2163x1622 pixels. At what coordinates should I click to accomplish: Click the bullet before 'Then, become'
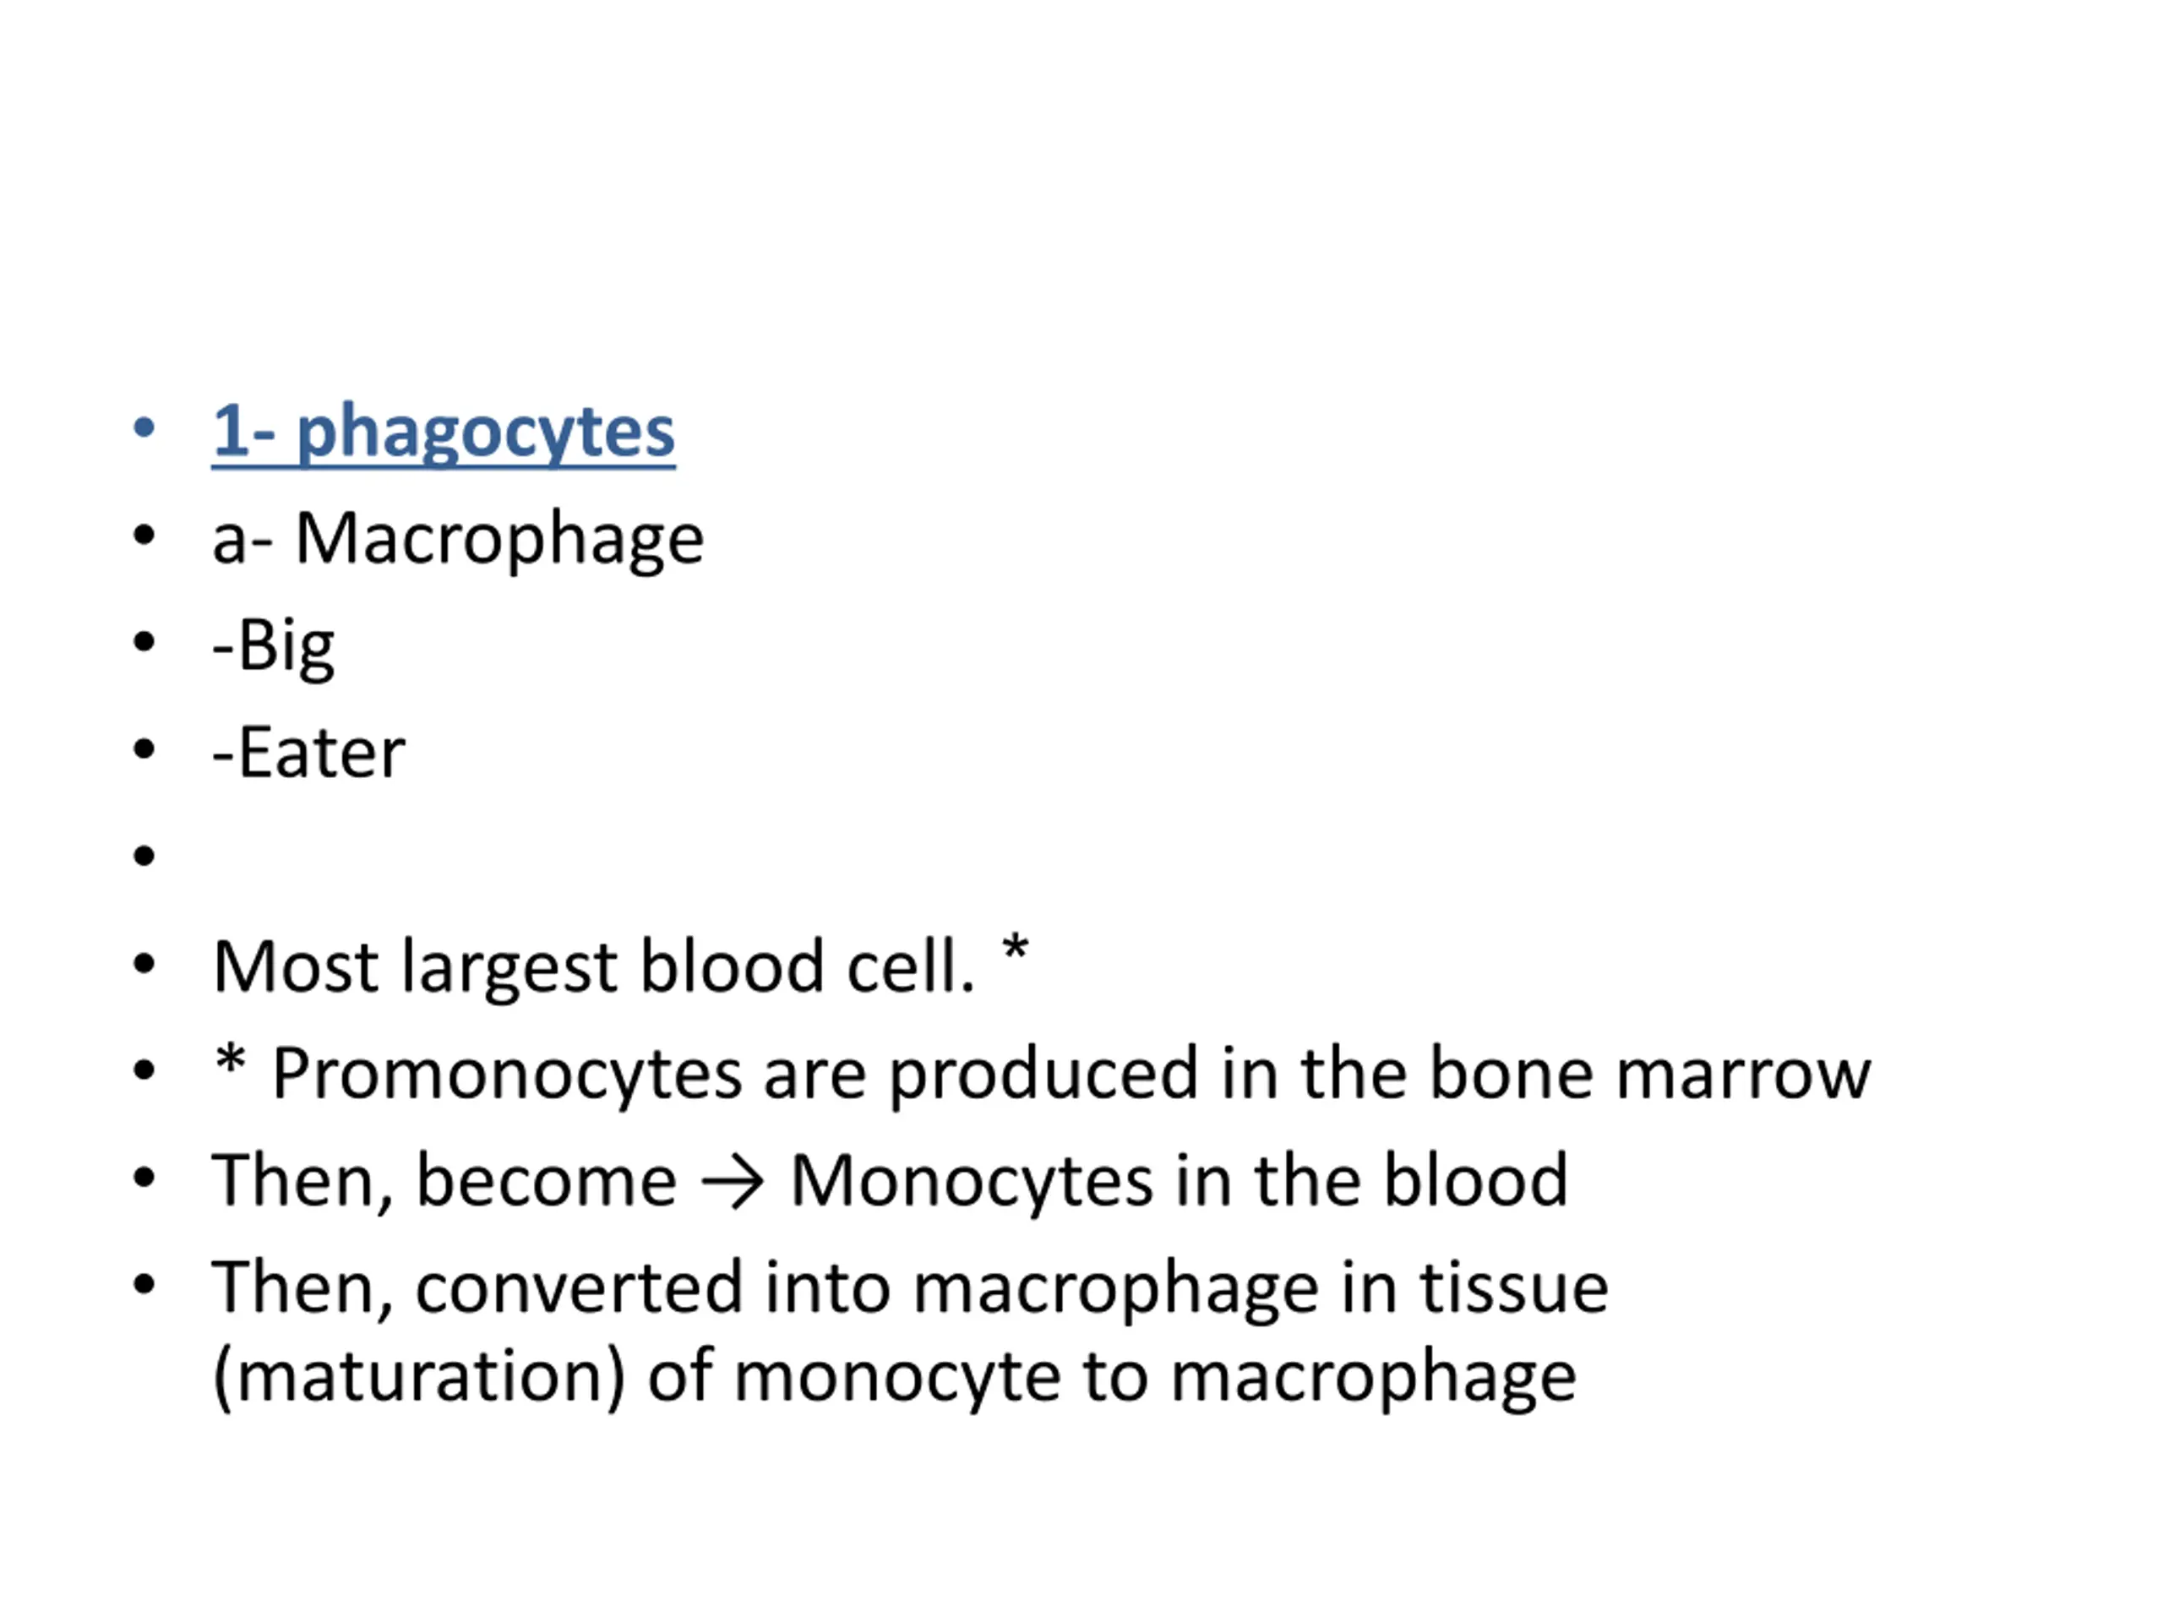pos(144,1177)
